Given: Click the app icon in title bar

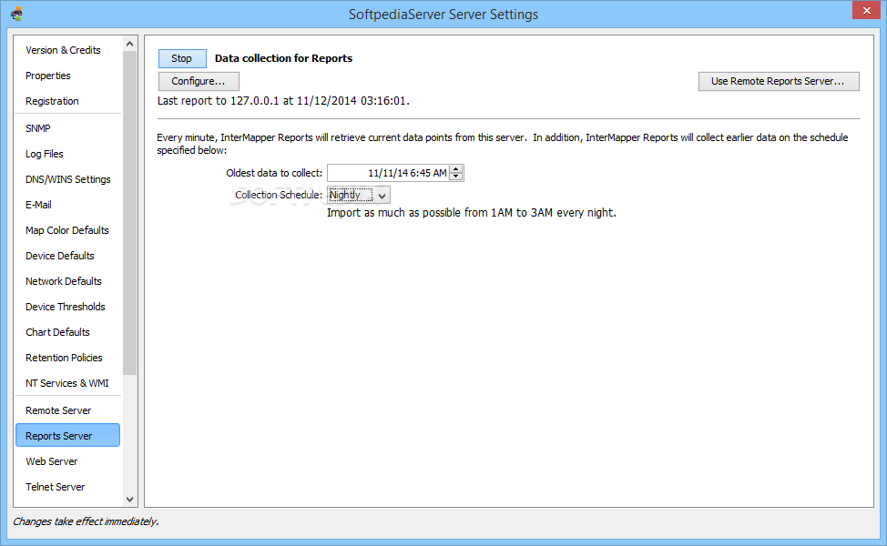Looking at the screenshot, I should (x=16, y=14).
